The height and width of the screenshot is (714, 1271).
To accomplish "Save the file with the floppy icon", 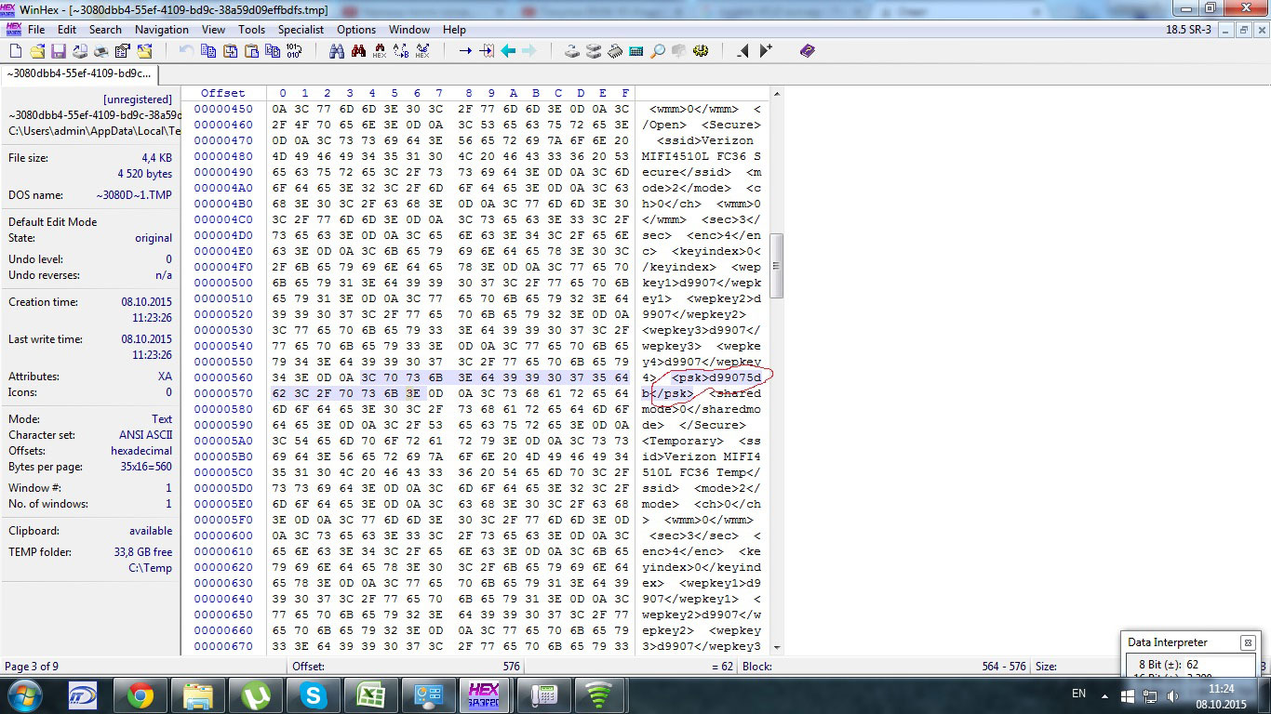I will click(x=58, y=51).
